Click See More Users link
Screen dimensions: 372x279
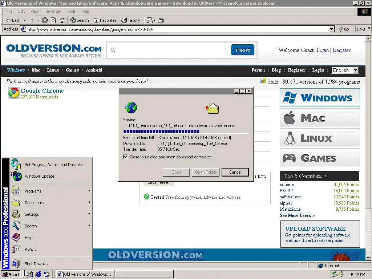click(x=297, y=215)
